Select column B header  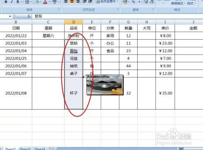(16, 22)
